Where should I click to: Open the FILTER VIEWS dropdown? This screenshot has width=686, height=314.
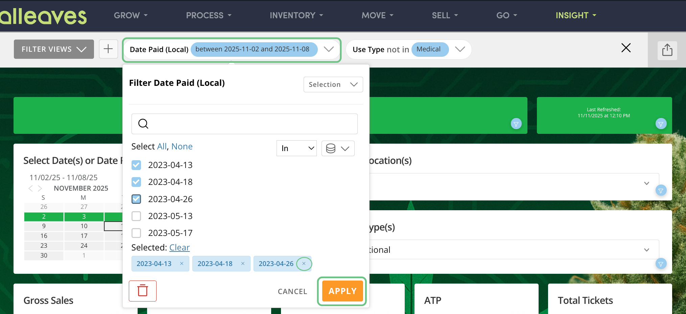[54, 49]
